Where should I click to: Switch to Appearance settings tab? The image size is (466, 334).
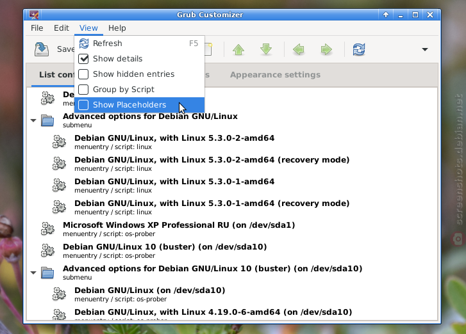coord(275,75)
